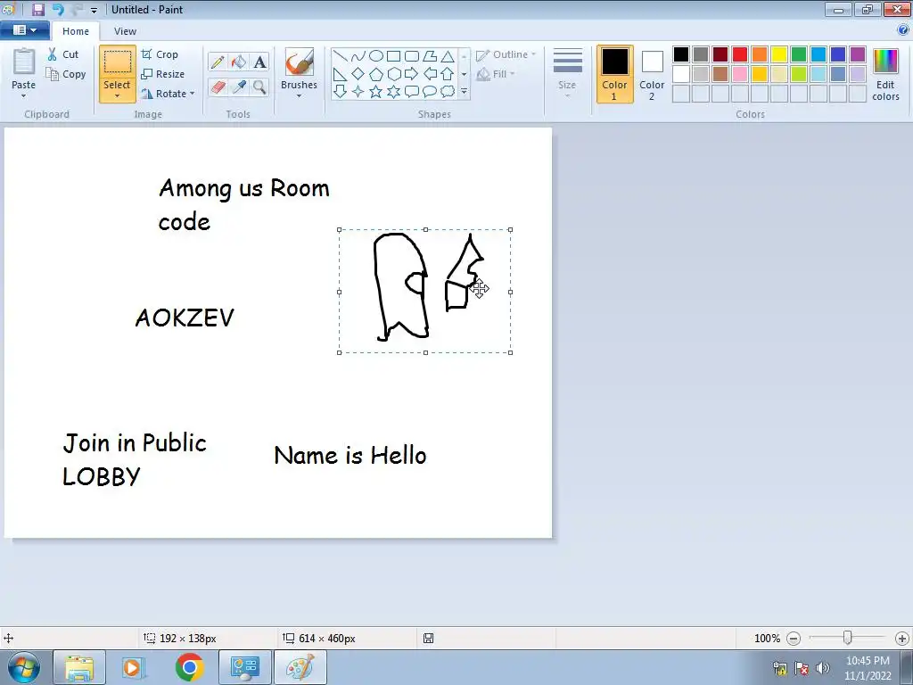Choose the Curve shape
Viewport: 913px width, 685px height.
tap(358, 56)
